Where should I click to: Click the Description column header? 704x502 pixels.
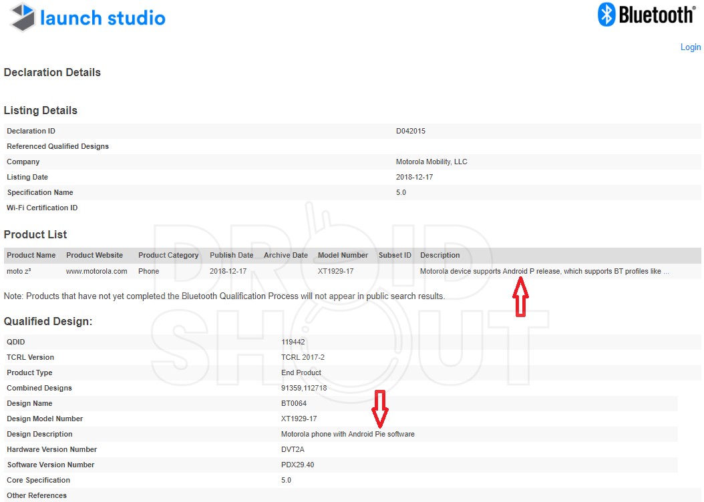439,255
